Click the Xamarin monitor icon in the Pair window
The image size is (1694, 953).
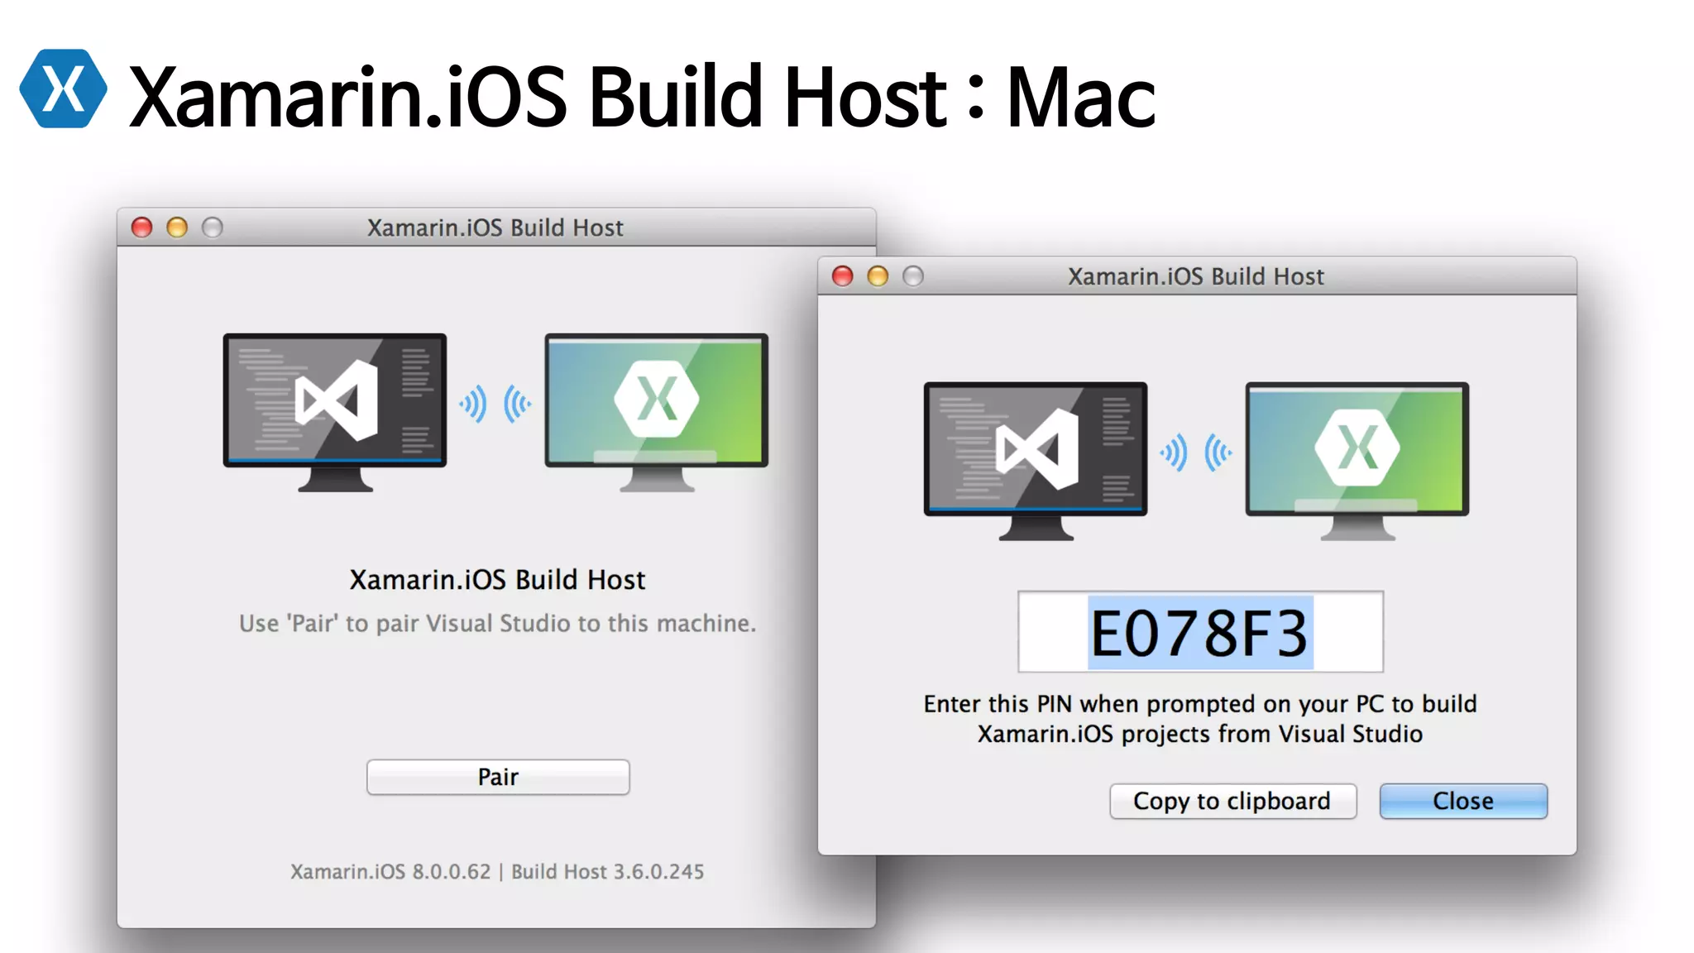657,412
